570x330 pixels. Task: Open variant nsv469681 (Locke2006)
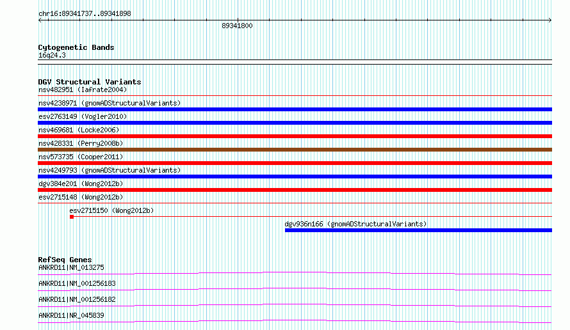pyautogui.click(x=79, y=130)
